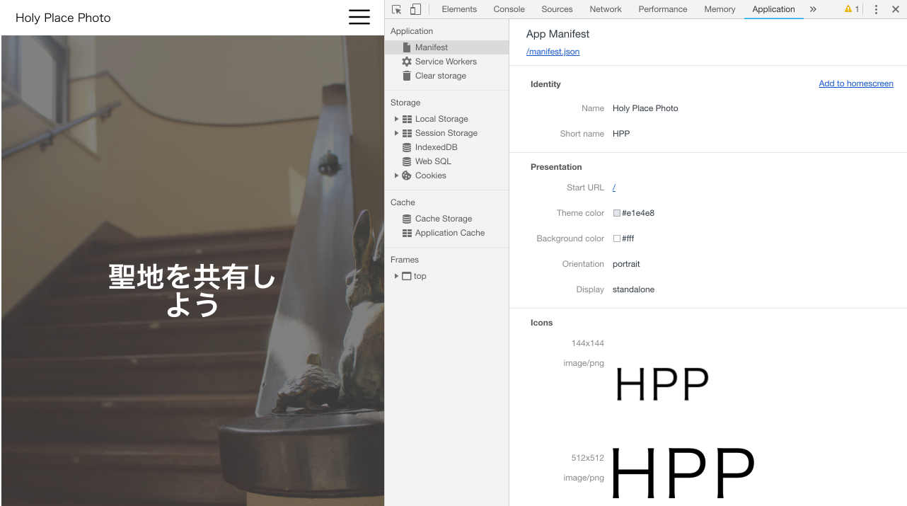The height and width of the screenshot is (506, 907).
Task: Expand the top frame tree arrow
Action: point(396,276)
